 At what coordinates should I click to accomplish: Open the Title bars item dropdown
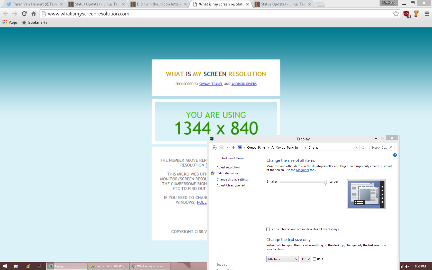pyautogui.click(x=282, y=259)
